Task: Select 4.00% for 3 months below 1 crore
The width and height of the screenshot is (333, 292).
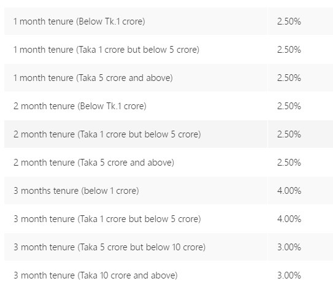Action: tap(289, 191)
